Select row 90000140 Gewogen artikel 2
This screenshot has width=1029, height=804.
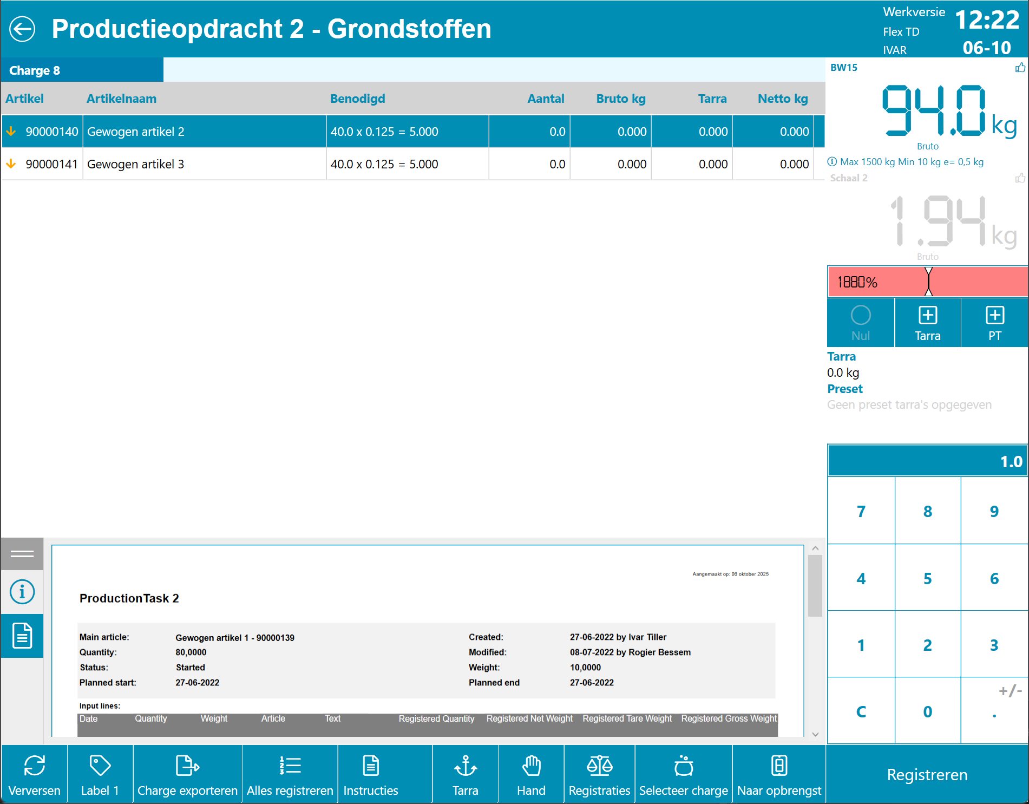tap(412, 132)
